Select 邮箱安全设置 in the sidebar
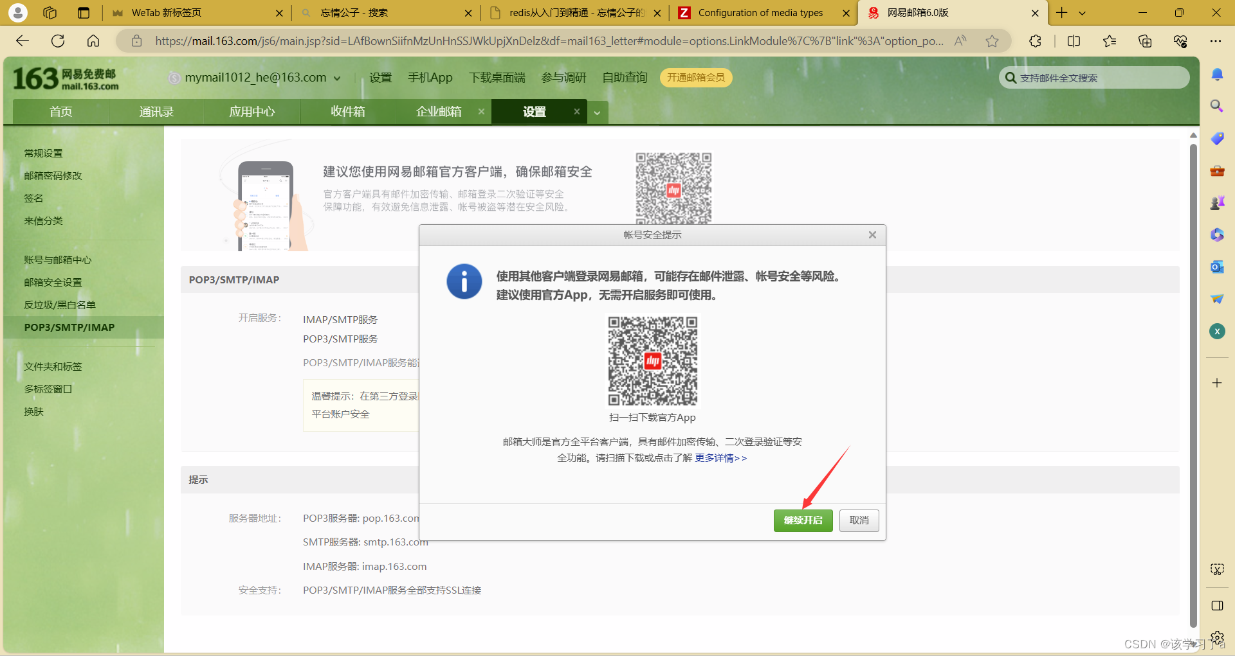Viewport: 1235px width, 656px height. pos(53,282)
